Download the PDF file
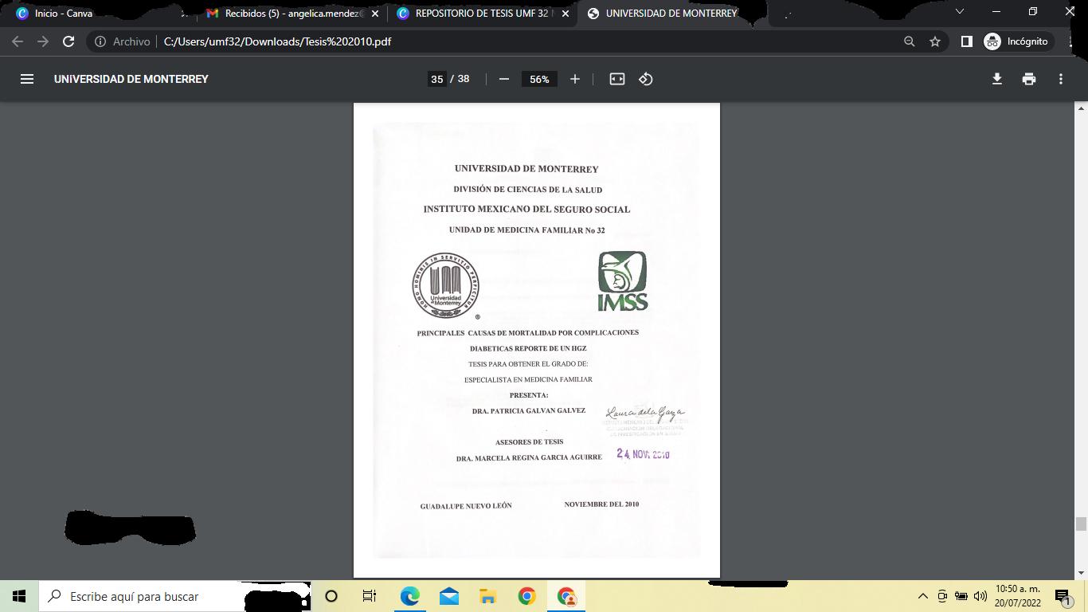Screen dimensions: 1088x612 coord(996,79)
